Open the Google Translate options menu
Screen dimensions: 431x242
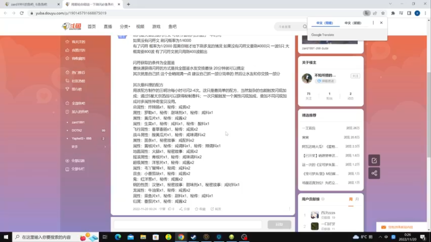click(373, 23)
